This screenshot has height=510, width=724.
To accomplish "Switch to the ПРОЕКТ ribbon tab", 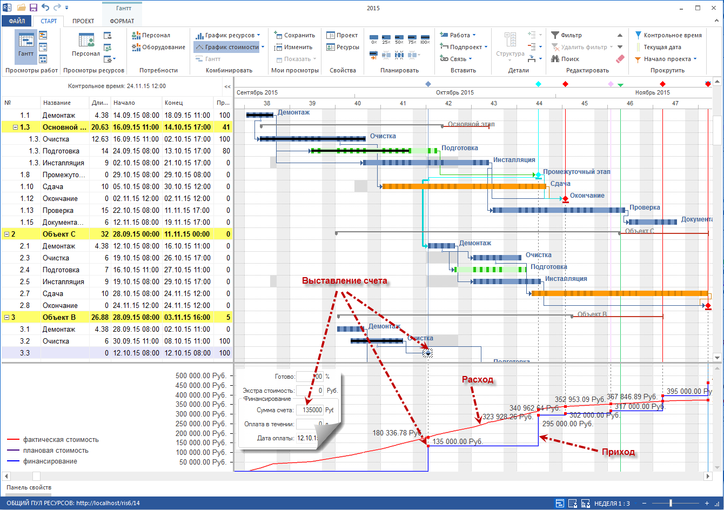I will [83, 21].
